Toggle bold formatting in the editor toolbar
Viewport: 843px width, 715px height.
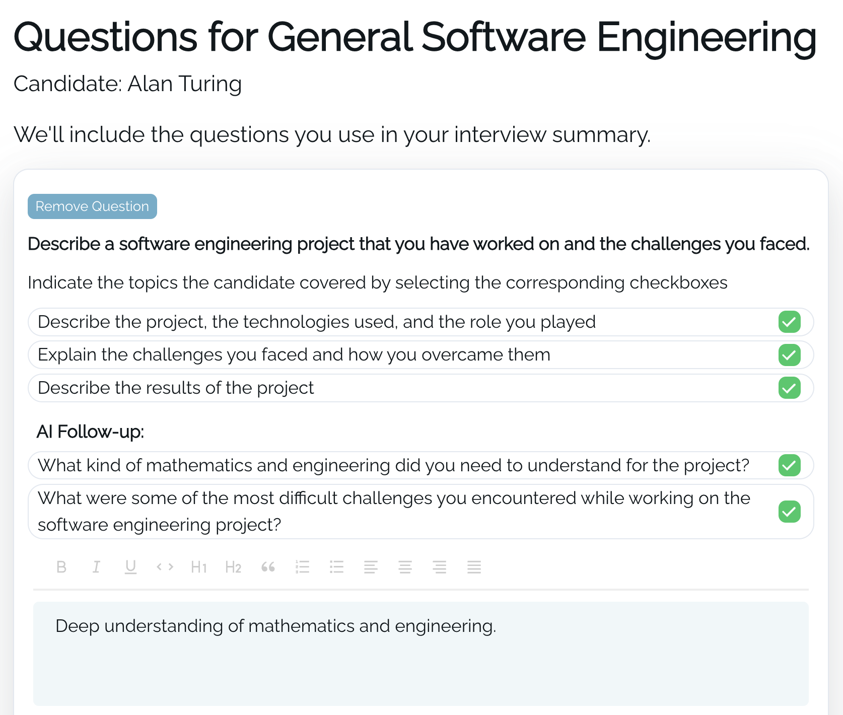coord(61,567)
